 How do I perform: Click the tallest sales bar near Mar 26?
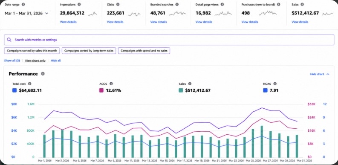click(x=262, y=142)
